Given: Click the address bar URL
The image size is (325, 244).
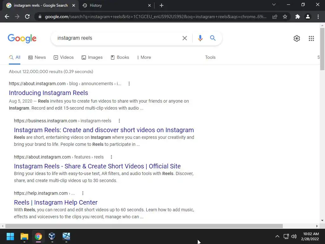Looking at the screenshot, I should 156,17.
